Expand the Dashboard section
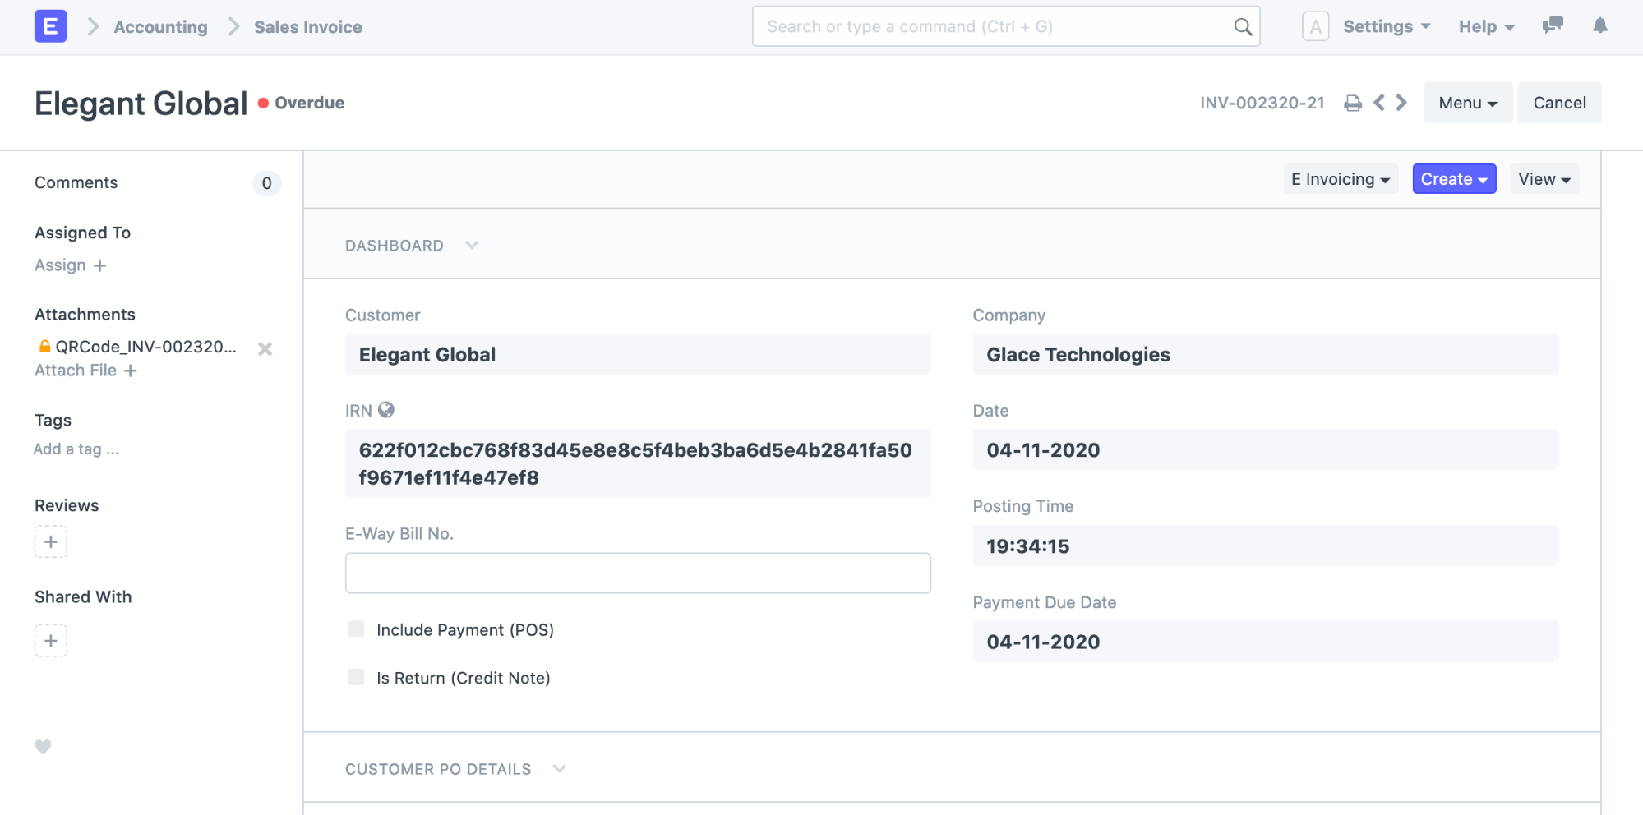1643x815 pixels. (x=412, y=245)
